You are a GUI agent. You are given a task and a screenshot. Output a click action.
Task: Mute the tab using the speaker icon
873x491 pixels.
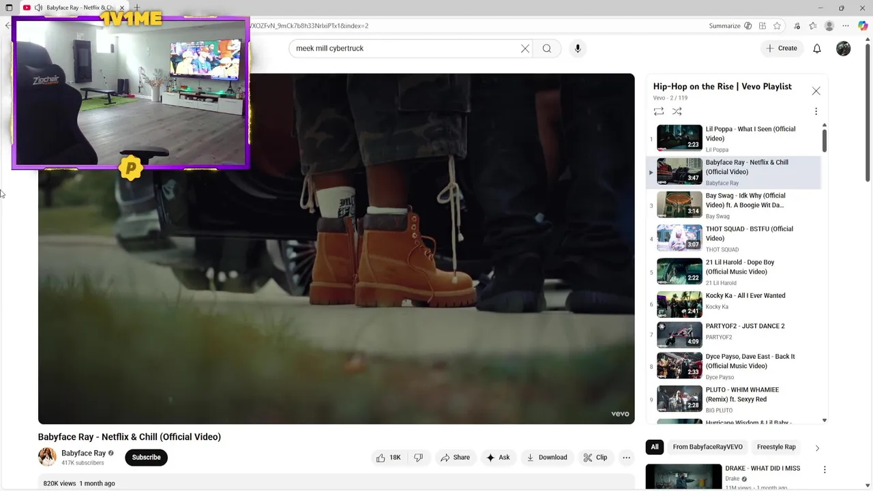38,8
